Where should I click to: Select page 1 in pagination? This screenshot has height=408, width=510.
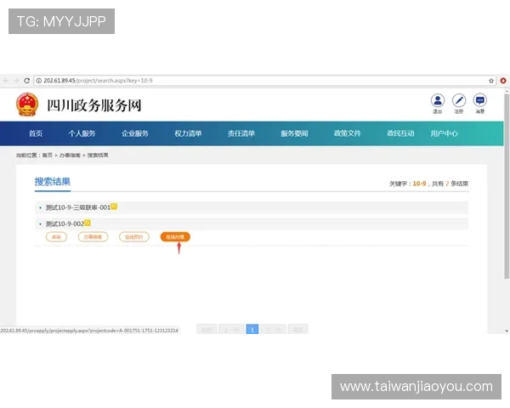(252, 329)
